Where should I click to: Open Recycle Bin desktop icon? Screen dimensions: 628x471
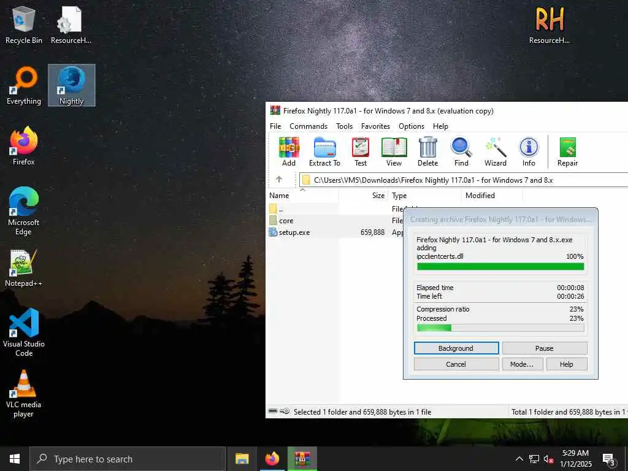[24, 25]
